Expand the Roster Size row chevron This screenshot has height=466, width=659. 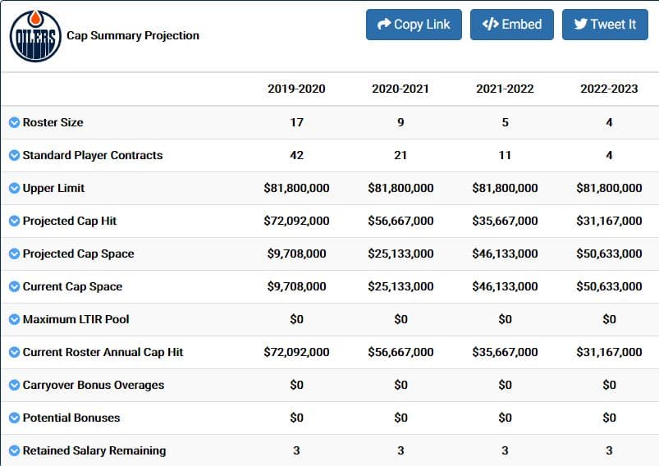14,122
